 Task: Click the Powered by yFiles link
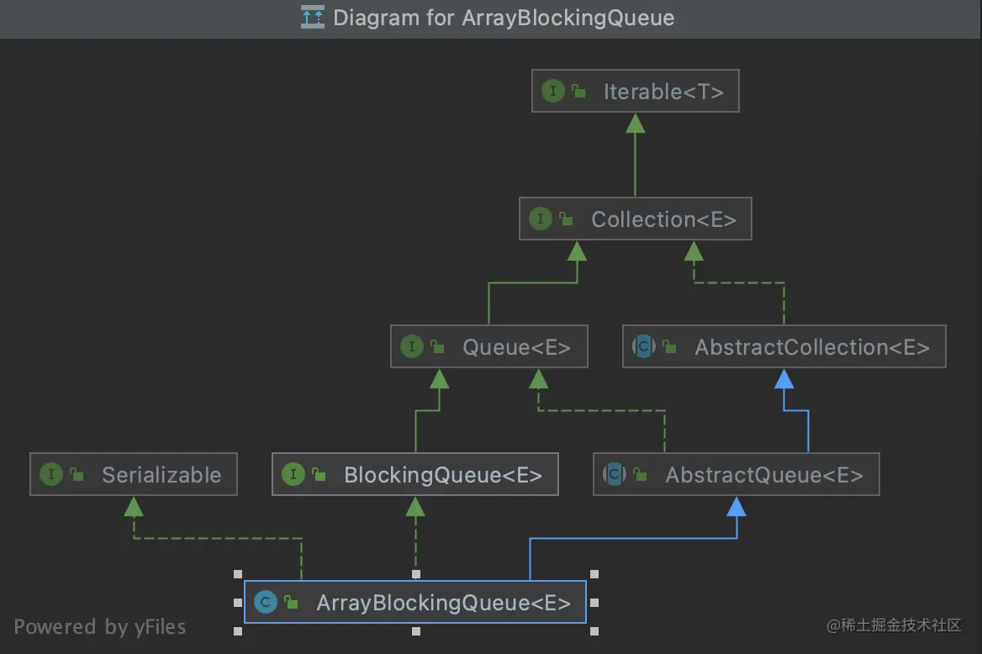point(100,626)
